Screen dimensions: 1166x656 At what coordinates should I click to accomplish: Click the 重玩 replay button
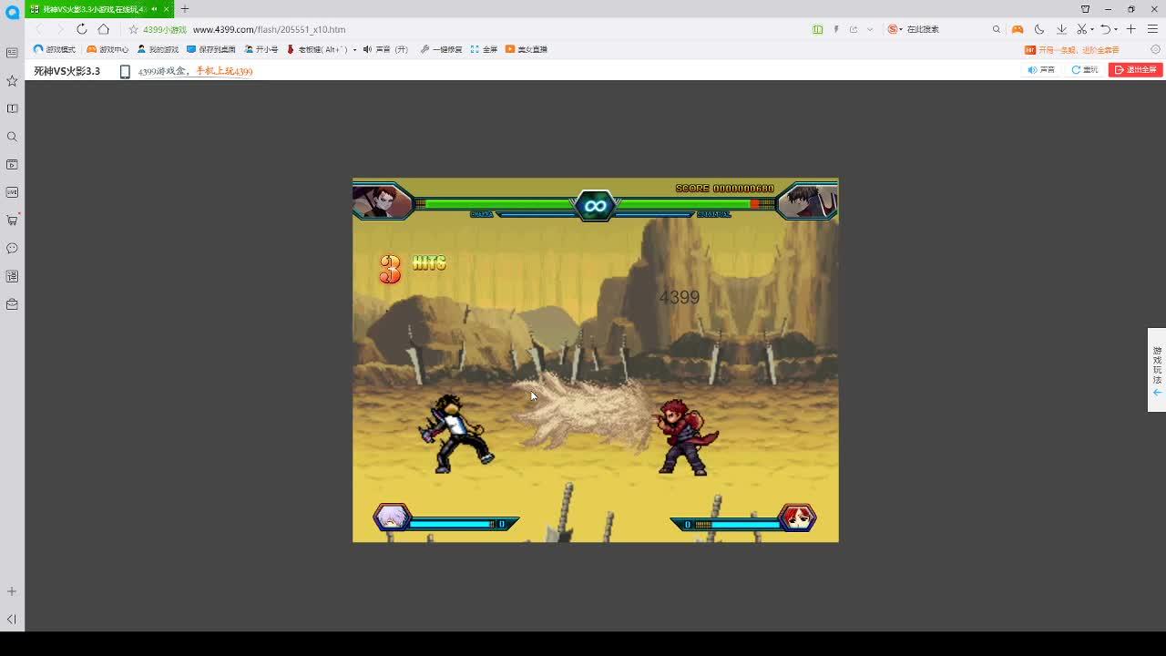[1085, 70]
